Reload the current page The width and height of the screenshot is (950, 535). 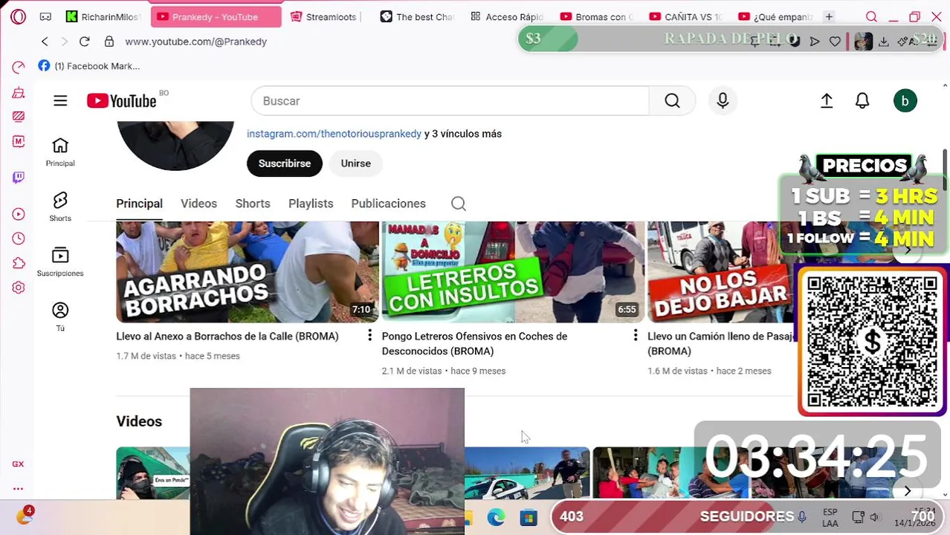(x=84, y=42)
